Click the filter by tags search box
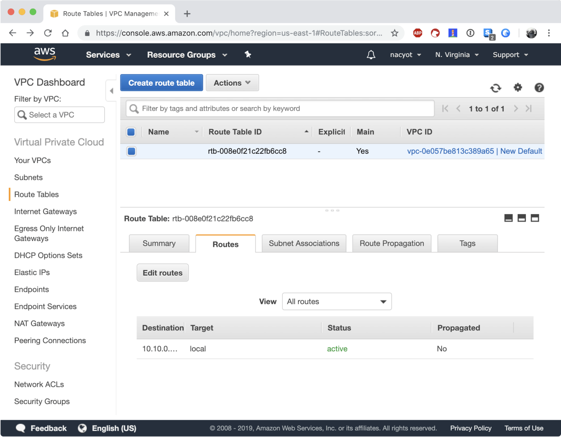561x437 pixels. point(280,109)
